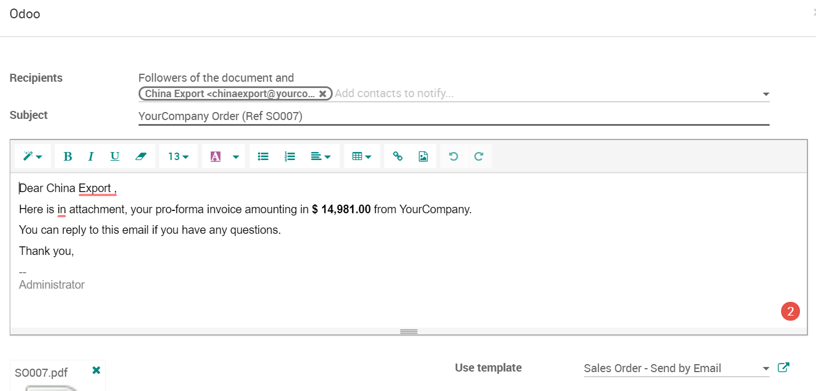Insert a picture using the image icon
This screenshot has width=816, height=391.
(x=423, y=157)
